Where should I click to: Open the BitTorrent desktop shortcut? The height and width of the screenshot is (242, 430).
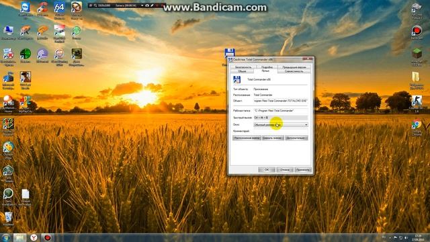tap(42, 54)
